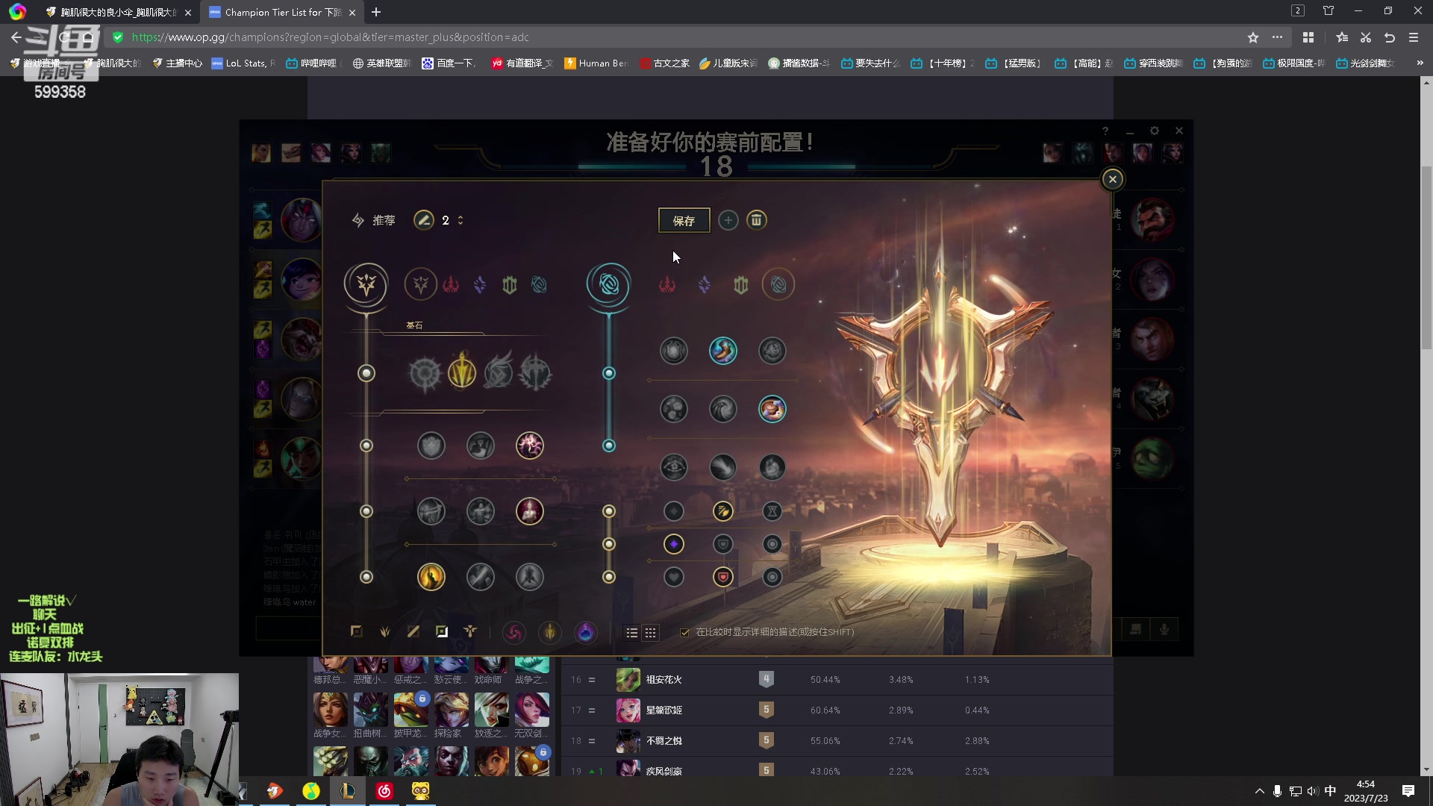Choose the Minion Dematerializer rune

(x=723, y=409)
